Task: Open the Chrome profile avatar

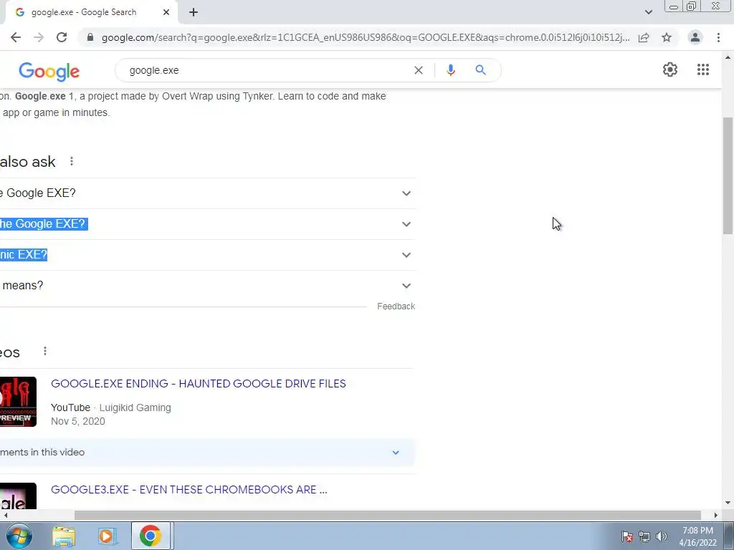Action: 695,37
